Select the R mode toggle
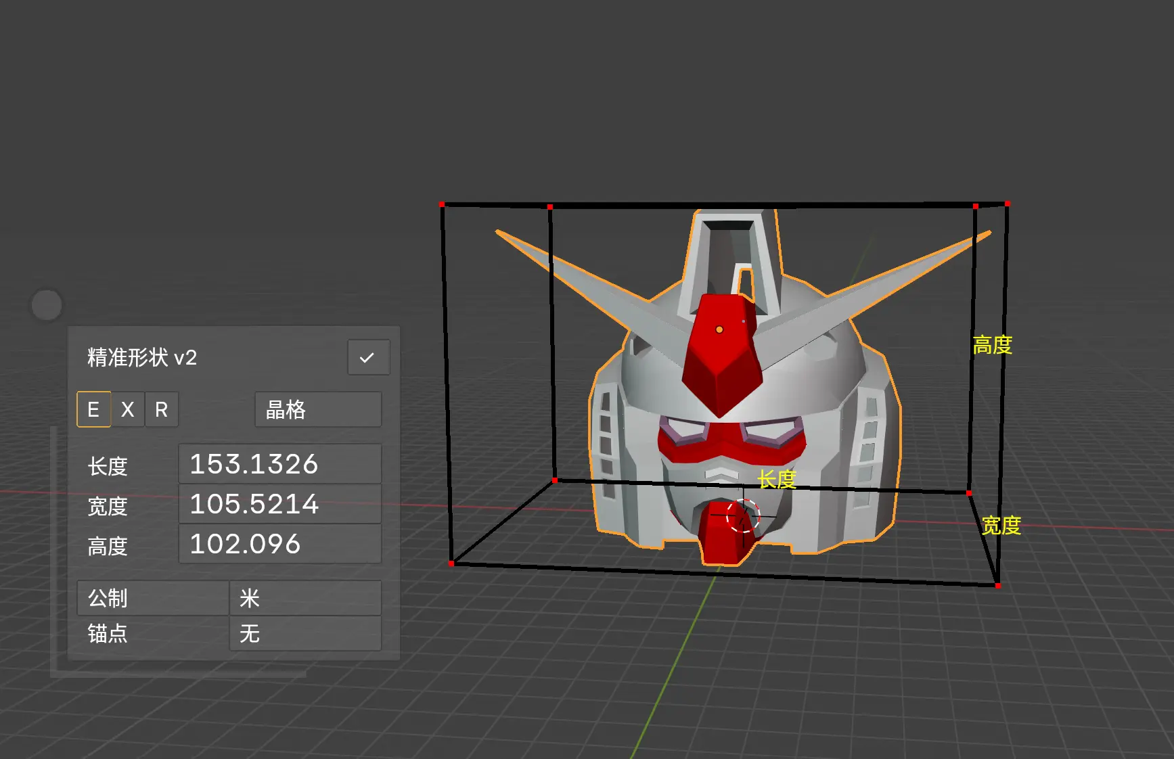The image size is (1174, 759). point(162,409)
